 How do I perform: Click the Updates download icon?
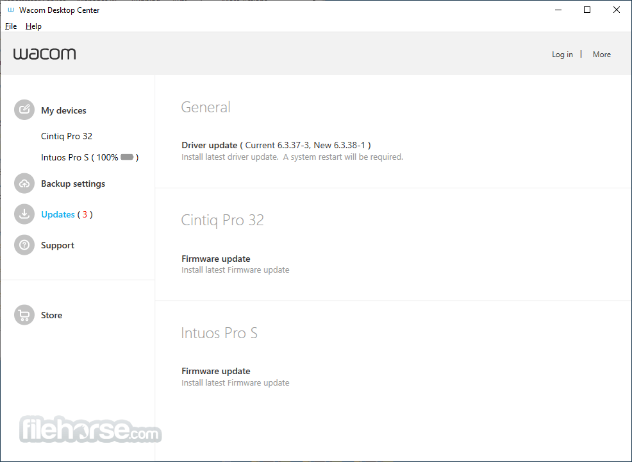pyautogui.click(x=24, y=214)
